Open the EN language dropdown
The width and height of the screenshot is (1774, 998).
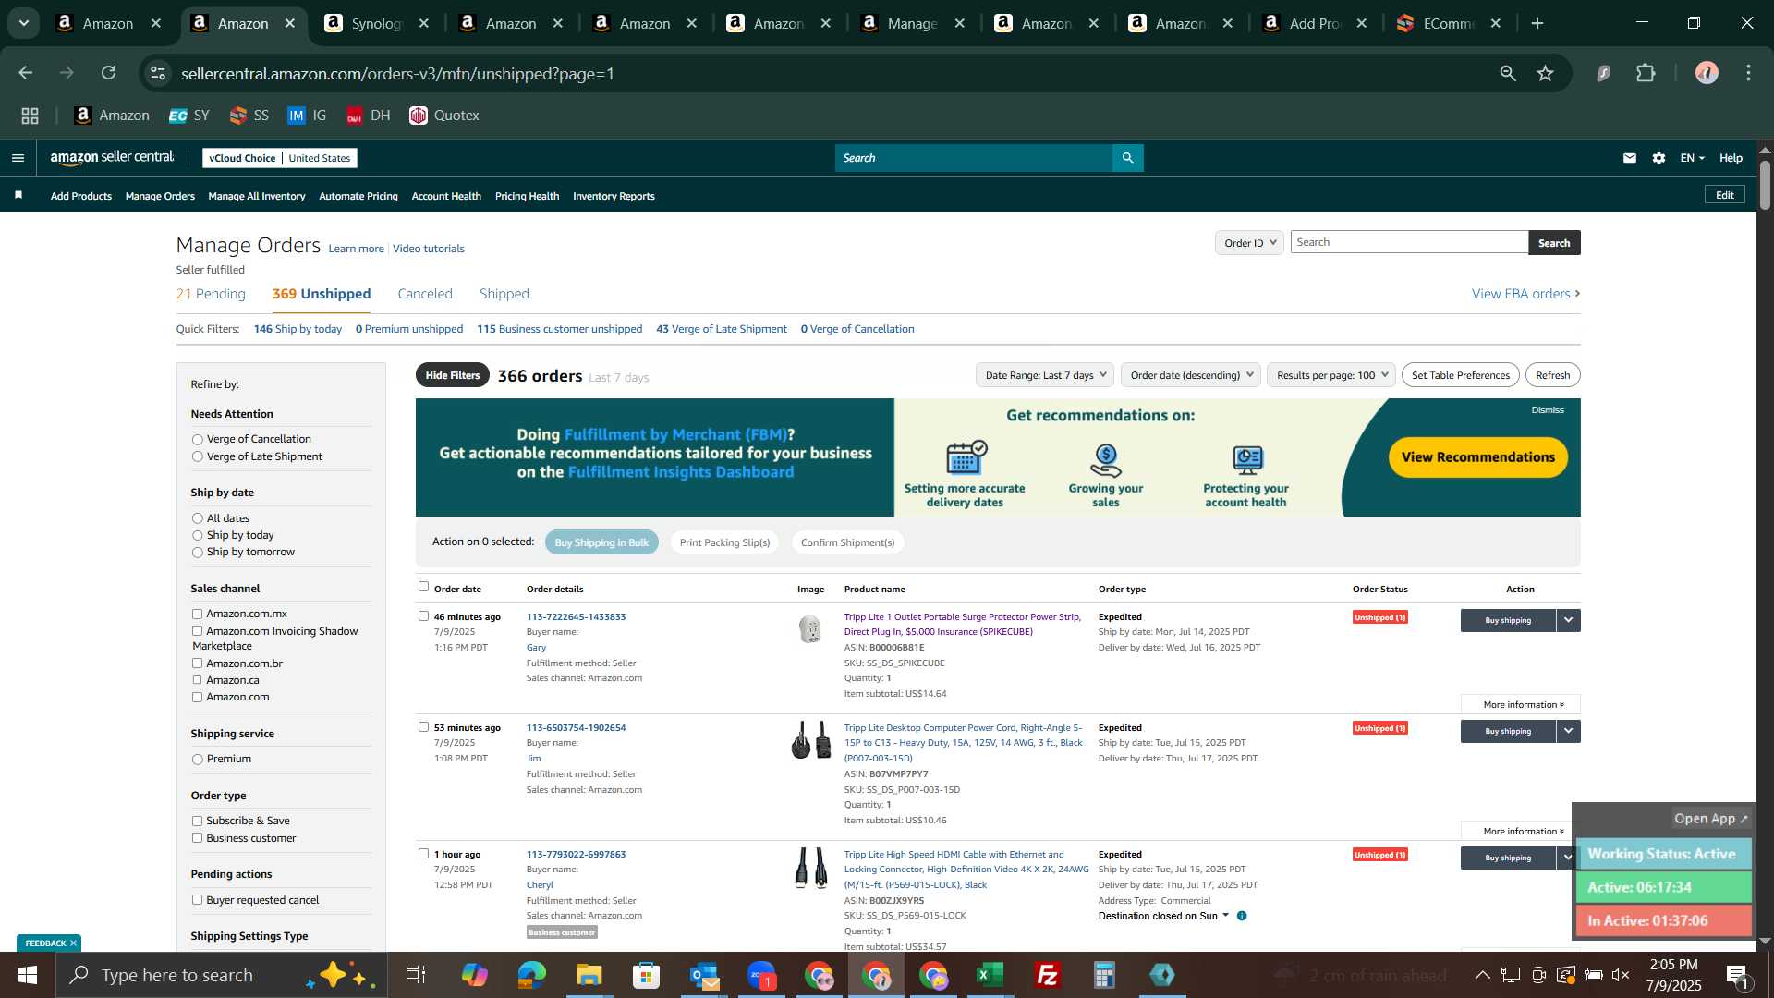click(x=1692, y=158)
